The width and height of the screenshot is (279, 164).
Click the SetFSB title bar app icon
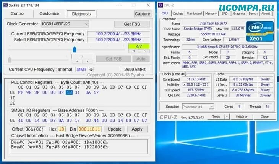(5, 5)
